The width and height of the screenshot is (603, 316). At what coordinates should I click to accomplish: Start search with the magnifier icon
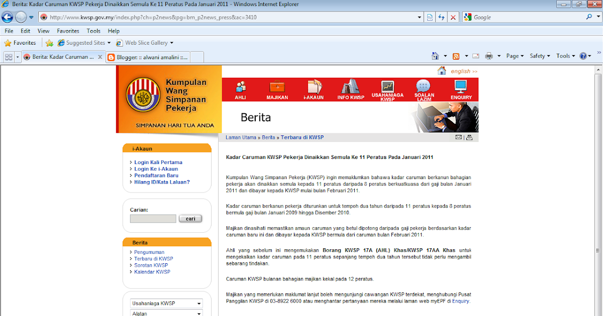tap(589, 17)
